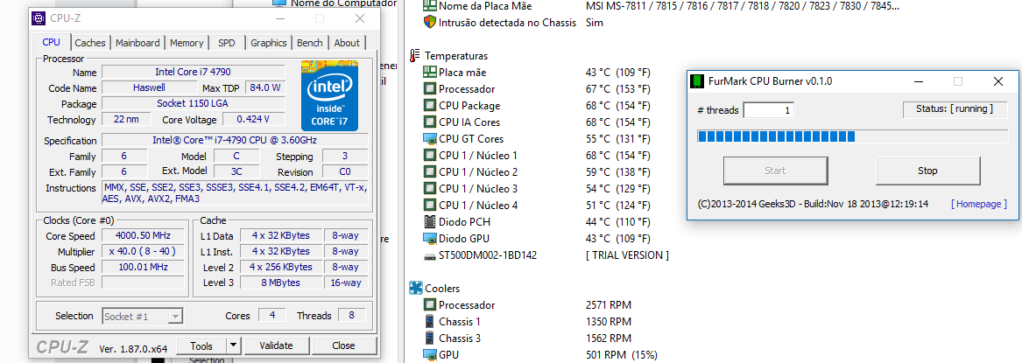The image size is (1022, 363).
Task: Open the FurMark Homepage link
Action: (979, 204)
